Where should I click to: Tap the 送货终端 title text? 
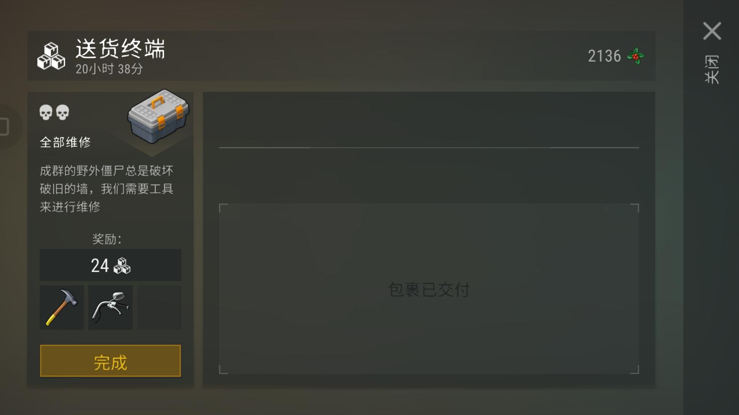pyautogui.click(x=120, y=48)
